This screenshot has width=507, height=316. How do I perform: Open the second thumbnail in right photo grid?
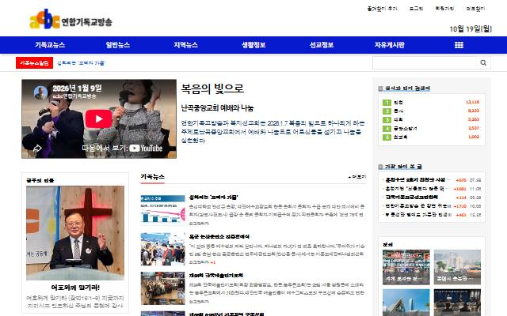click(457, 267)
